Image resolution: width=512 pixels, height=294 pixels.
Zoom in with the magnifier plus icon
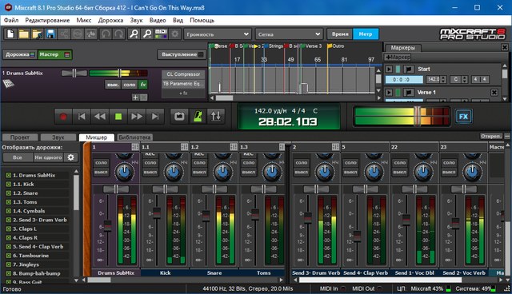coord(134,34)
